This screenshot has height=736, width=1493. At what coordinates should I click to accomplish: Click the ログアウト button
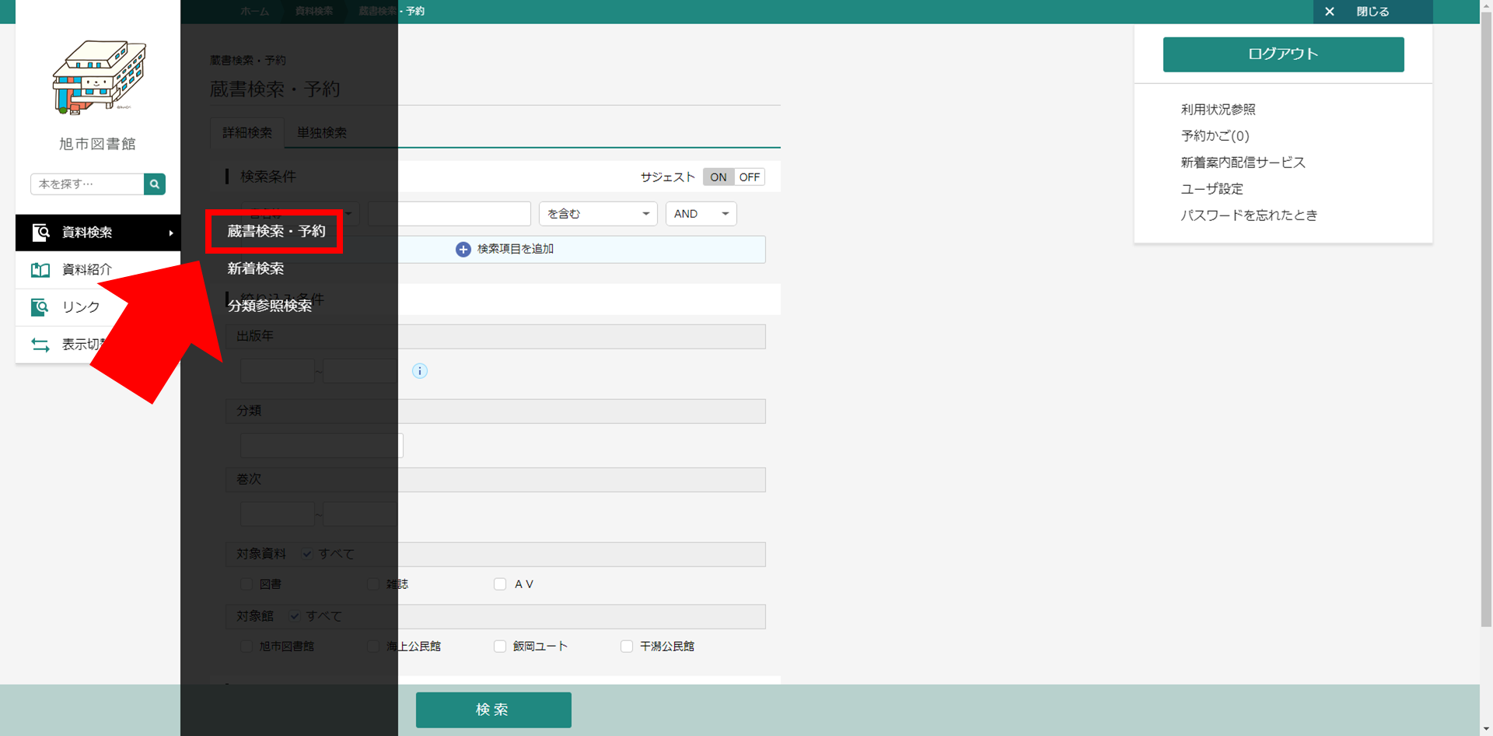[x=1284, y=54]
